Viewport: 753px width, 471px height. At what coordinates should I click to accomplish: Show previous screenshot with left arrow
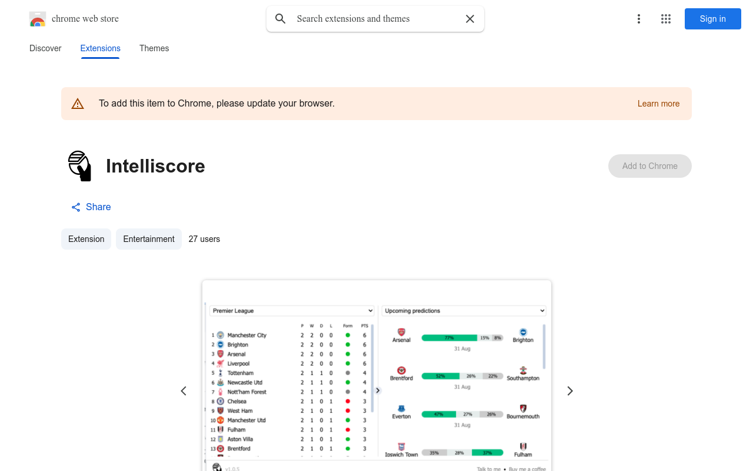coord(184,391)
